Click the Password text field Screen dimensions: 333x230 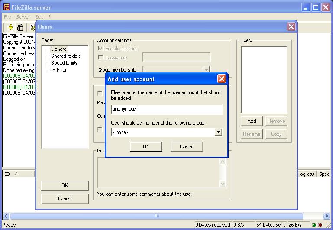pyautogui.click(x=176, y=57)
